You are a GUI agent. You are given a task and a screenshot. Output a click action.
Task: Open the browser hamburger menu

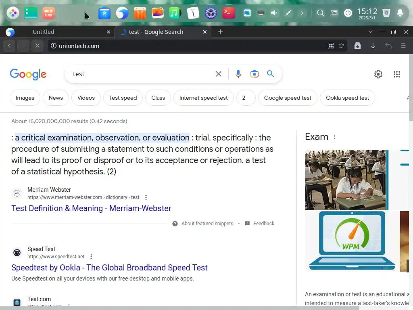pos(403,46)
